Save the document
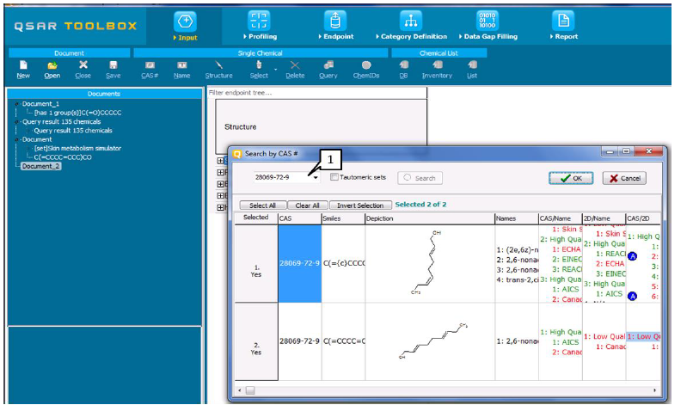Screen dimensions: 693x405 [113, 70]
